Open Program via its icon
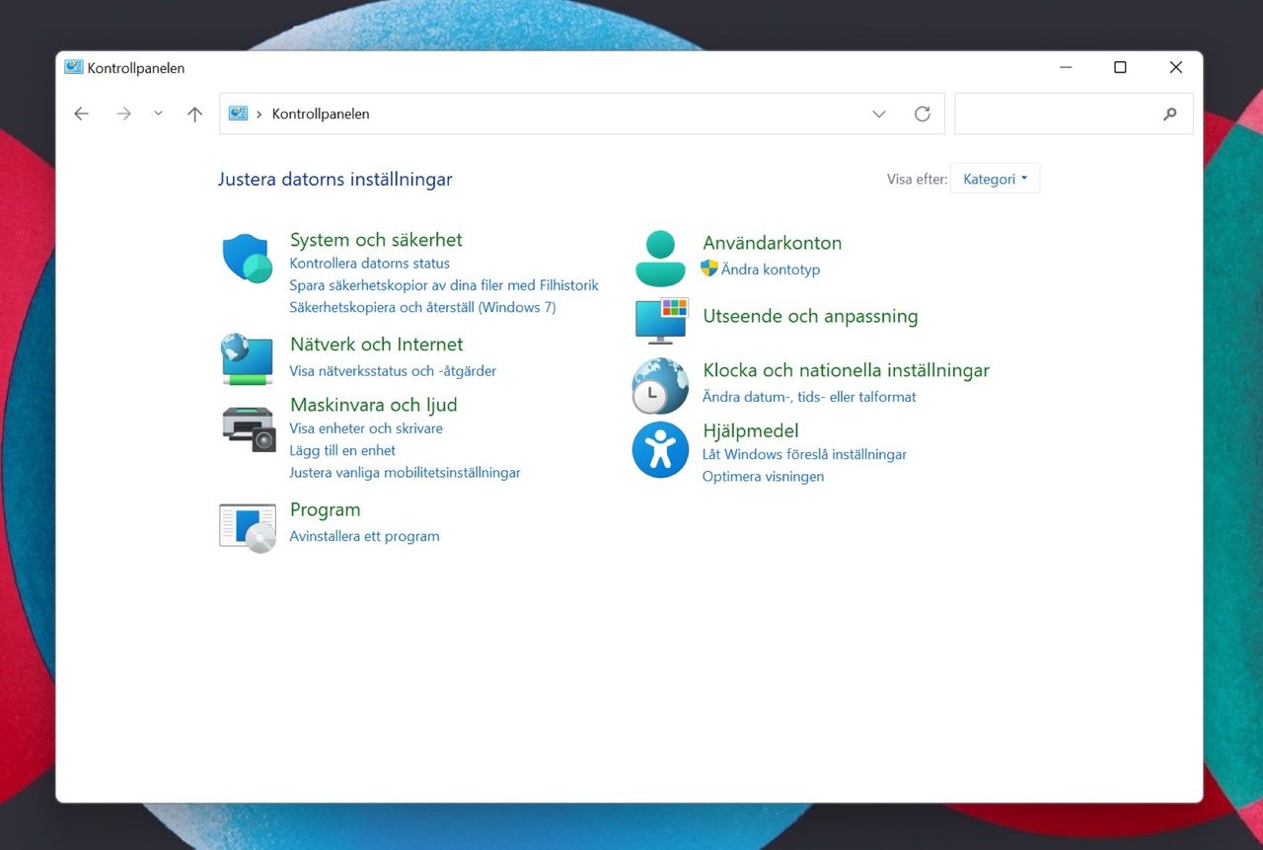This screenshot has height=850, width=1263. click(247, 525)
